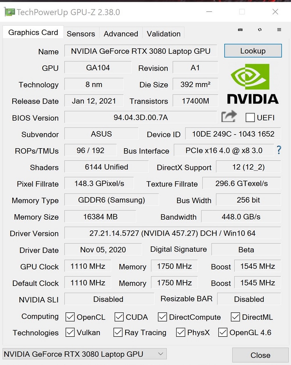Toggle the DirectML checkbox

[x=235, y=317]
